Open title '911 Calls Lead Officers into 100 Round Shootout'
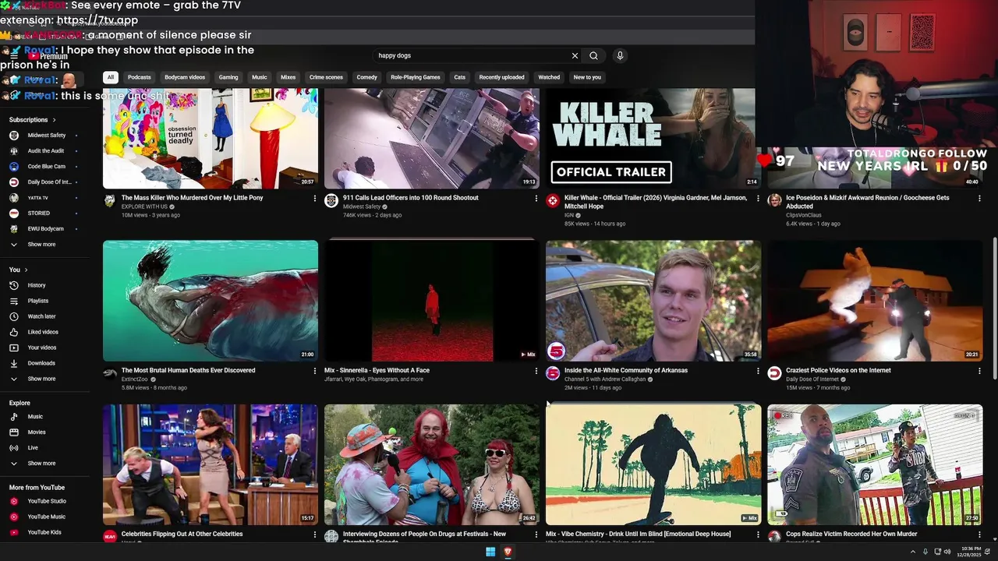Viewport: 998px width, 561px height. point(411,198)
